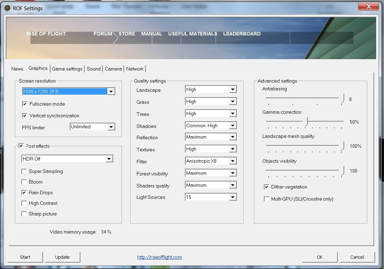Click the Update button

63,257
